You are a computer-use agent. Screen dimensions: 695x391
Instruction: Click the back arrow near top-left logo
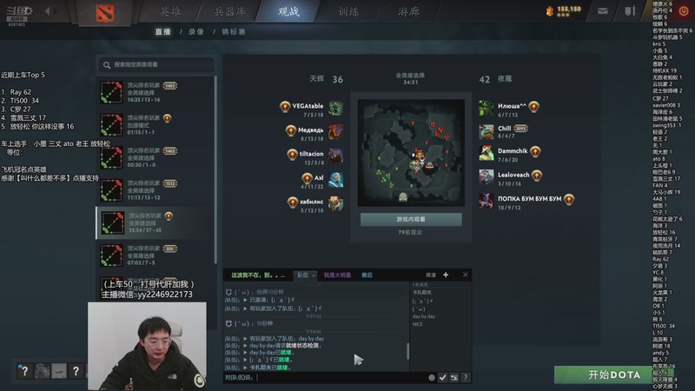[x=48, y=11]
